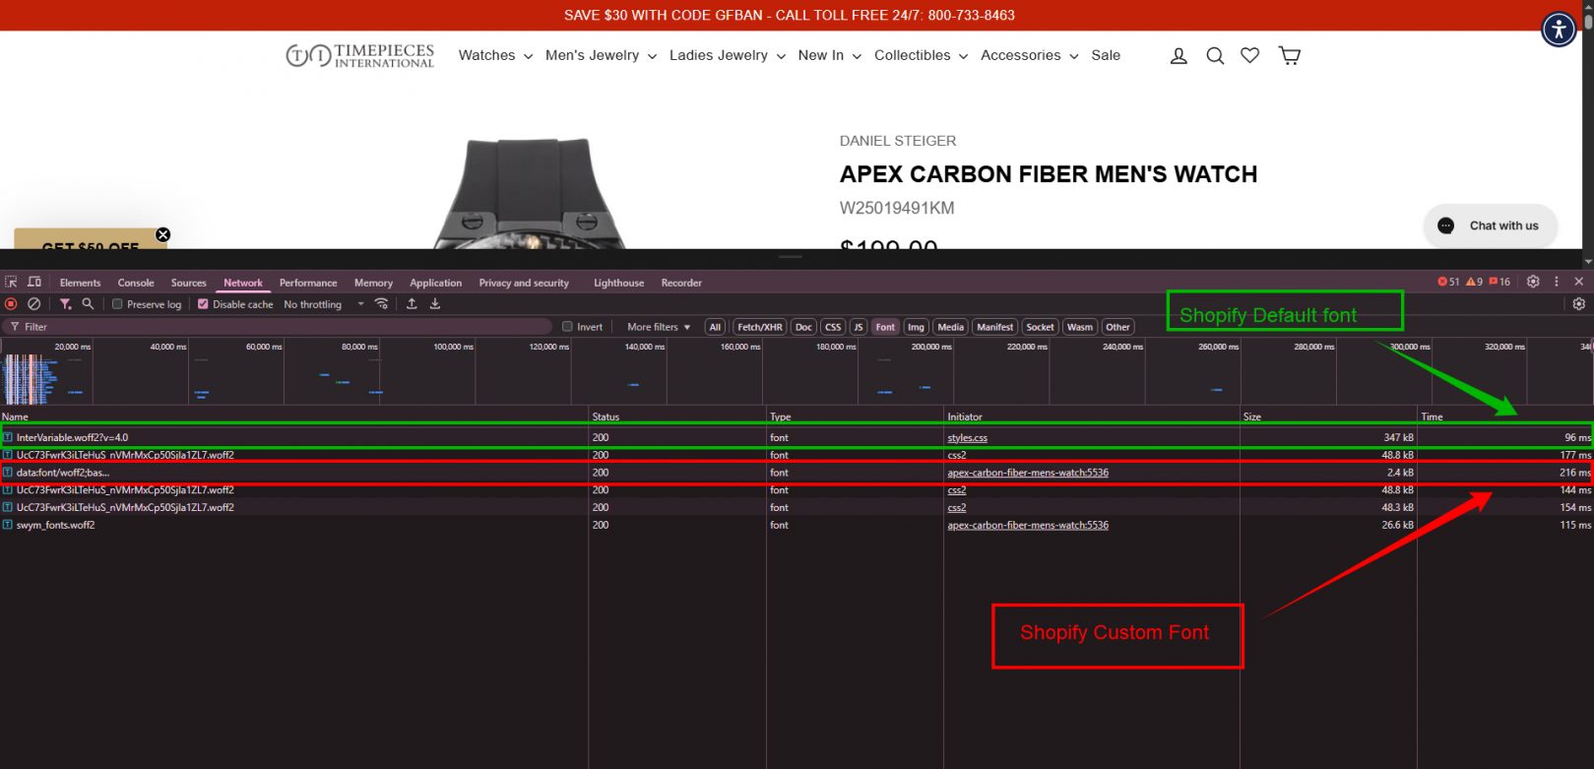The image size is (1594, 769).
Task: Activate DevTools inspect element picker
Action: click(x=12, y=282)
